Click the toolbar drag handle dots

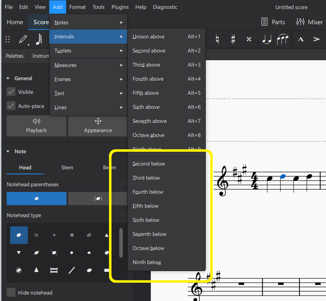coord(8,39)
